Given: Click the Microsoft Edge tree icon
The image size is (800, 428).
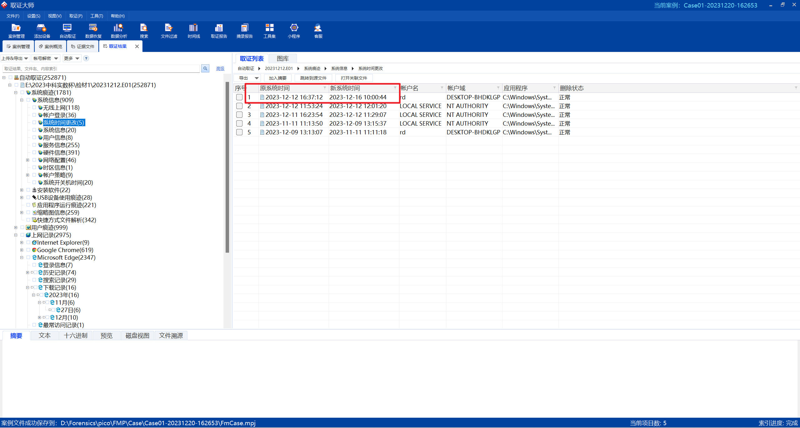Looking at the screenshot, I should coord(34,257).
